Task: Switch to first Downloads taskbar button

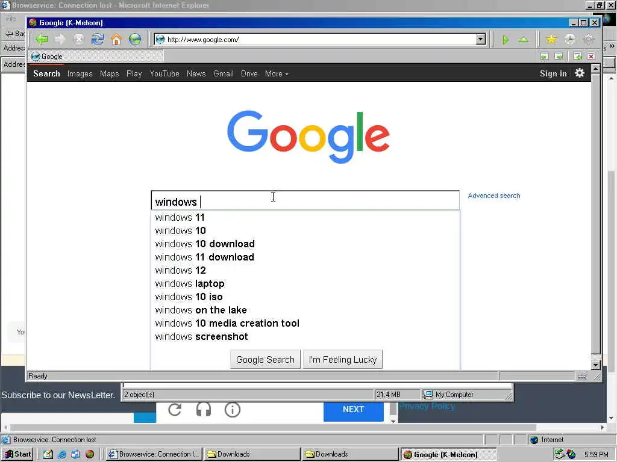Action: click(252, 454)
